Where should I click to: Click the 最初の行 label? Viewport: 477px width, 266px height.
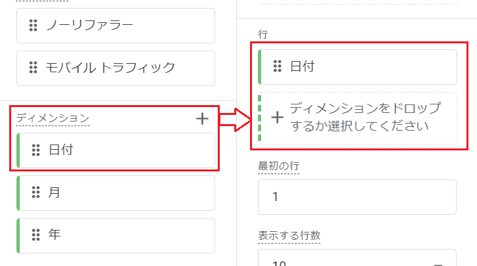tap(279, 166)
